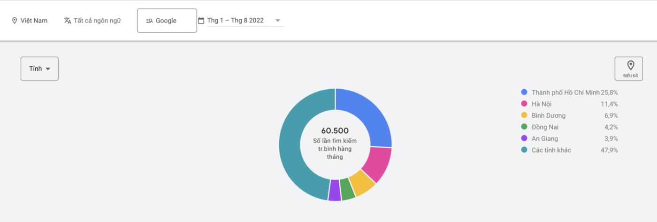
Task: Click the location pin icon beside Việt Nam
Action: (15, 21)
